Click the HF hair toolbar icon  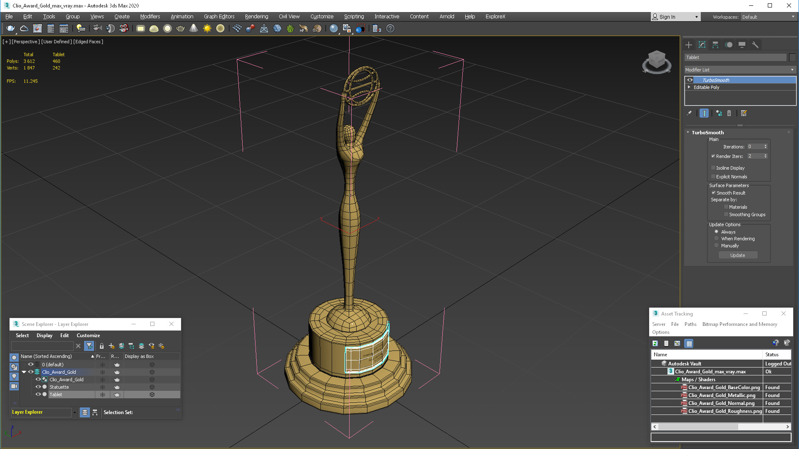pos(303,28)
